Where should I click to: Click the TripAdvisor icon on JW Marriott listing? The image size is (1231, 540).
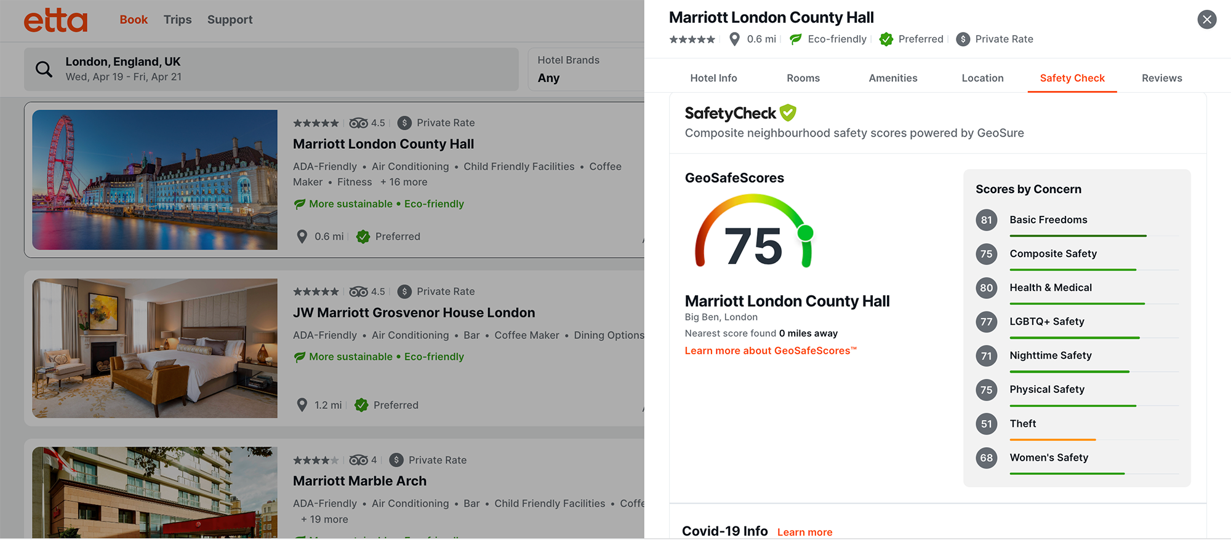[x=358, y=292]
